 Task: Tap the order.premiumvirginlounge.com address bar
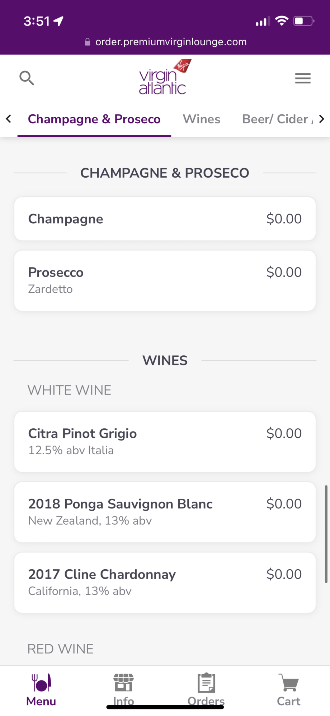tap(171, 42)
